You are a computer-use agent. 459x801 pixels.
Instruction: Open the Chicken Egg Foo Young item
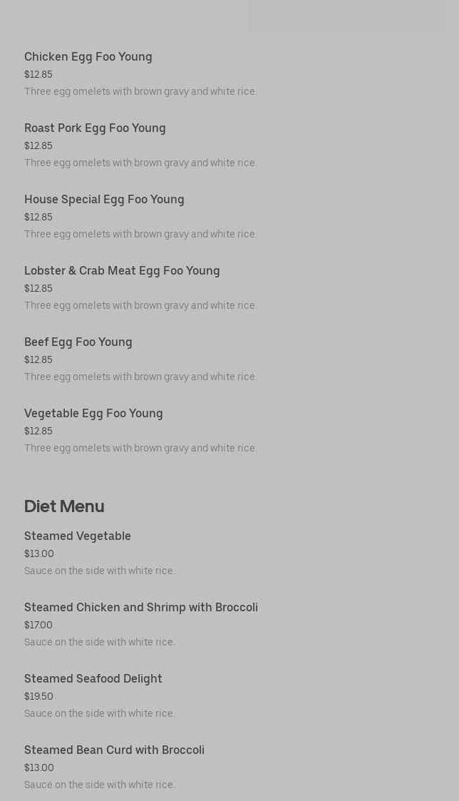coord(88,56)
